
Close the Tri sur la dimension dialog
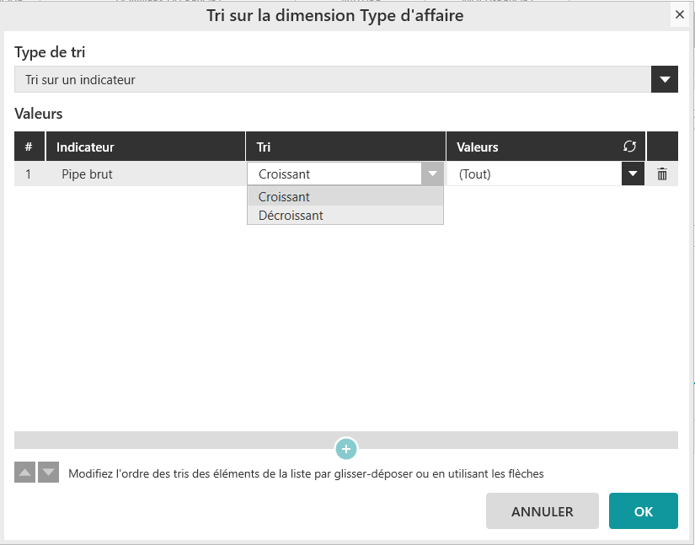pyautogui.click(x=680, y=14)
